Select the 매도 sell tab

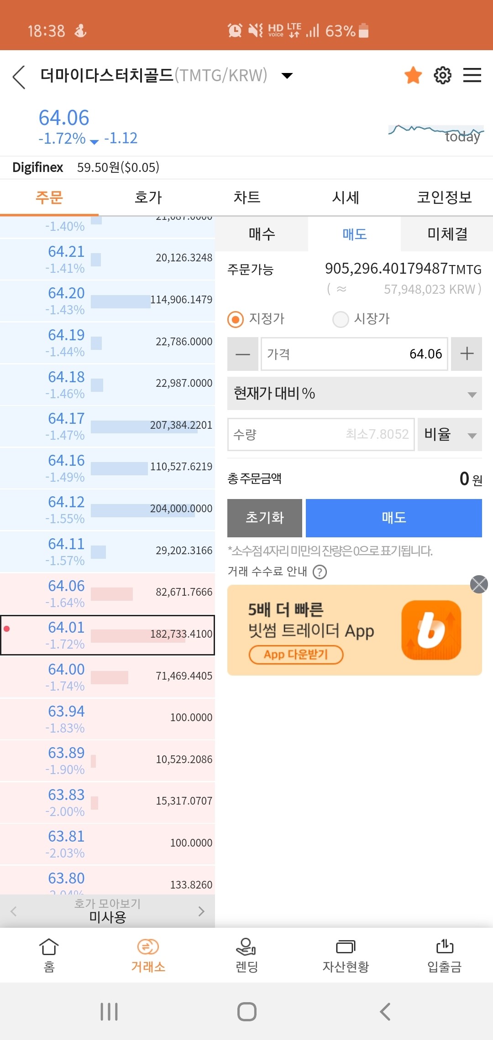point(354,234)
